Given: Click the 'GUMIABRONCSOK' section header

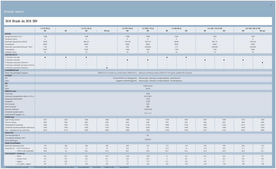Looking at the screenshot, I should click(x=12, y=70).
